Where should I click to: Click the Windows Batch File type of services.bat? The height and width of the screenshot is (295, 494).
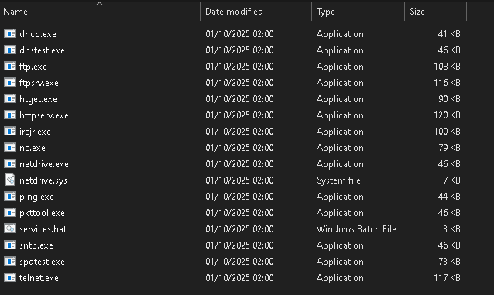356,229
